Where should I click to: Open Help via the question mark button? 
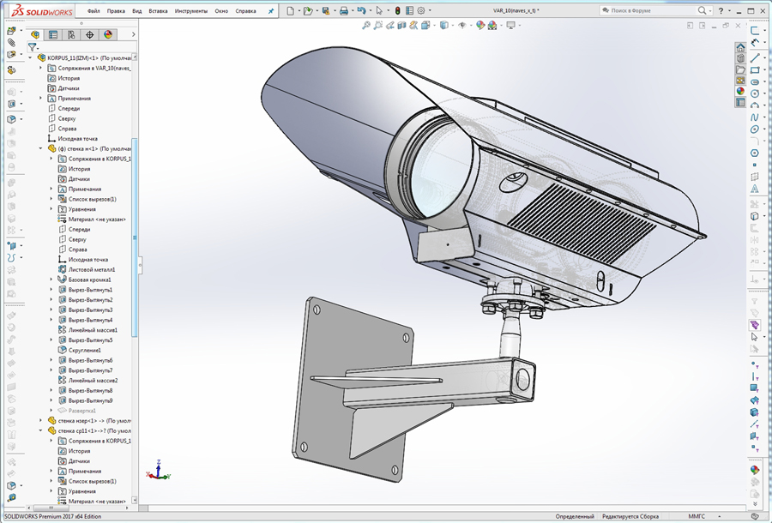[x=721, y=10]
